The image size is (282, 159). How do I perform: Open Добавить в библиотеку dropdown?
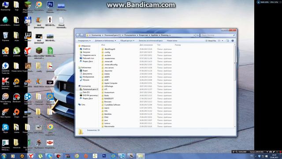(x=105, y=41)
